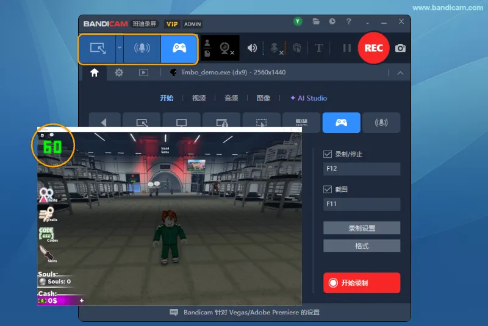Toggle the mouse click effect icon
Screen dimensions: 488x326
[297, 49]
